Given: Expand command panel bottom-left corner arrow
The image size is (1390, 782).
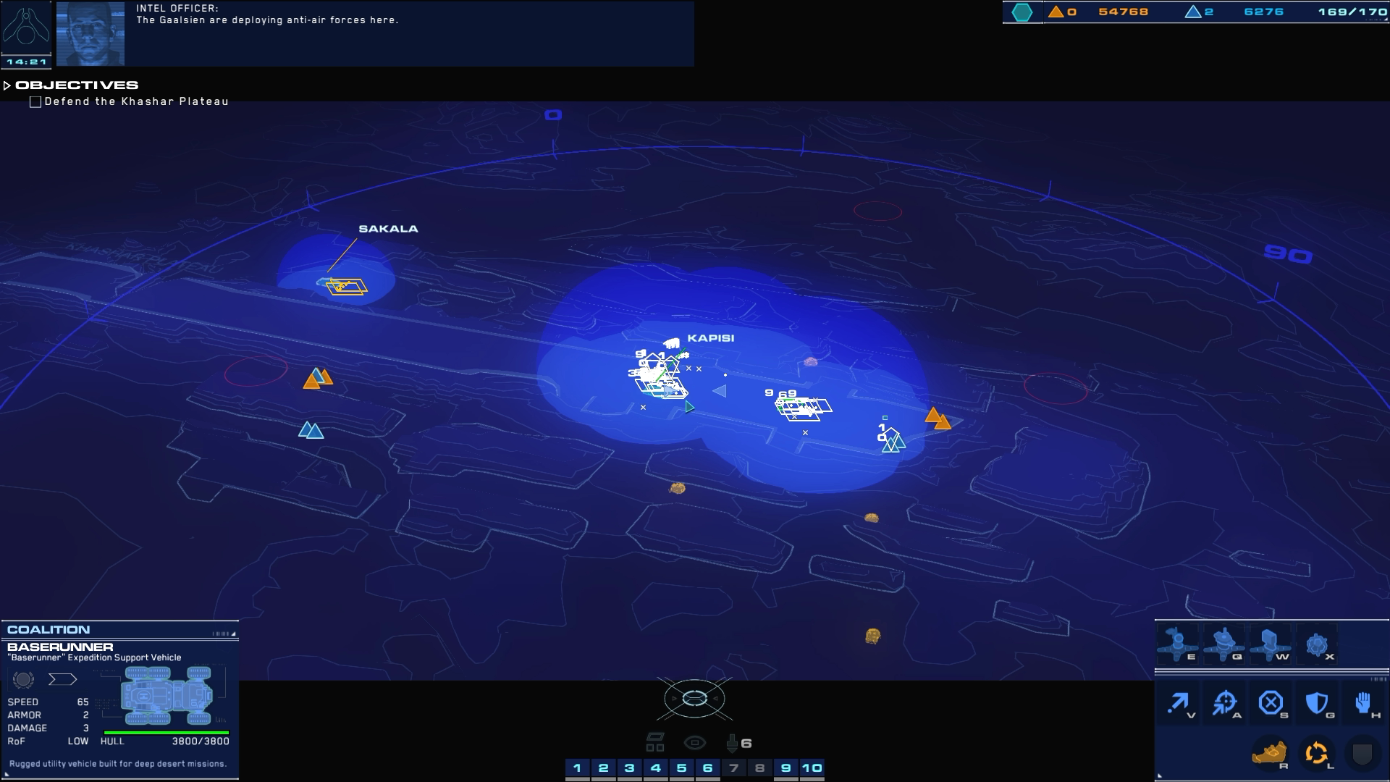Looking at the screenshot, I should pos(1159,775).
